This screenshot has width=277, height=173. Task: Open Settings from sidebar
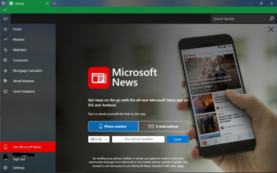tap(28, 168)
